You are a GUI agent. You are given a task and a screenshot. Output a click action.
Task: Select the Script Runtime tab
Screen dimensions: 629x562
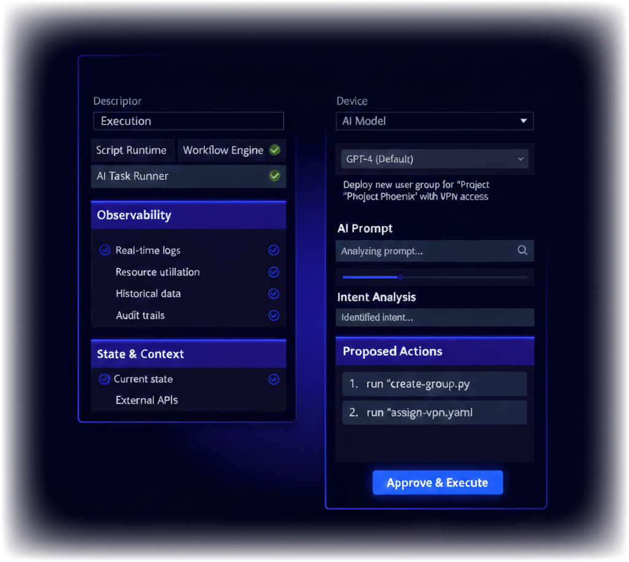(131, 150)
